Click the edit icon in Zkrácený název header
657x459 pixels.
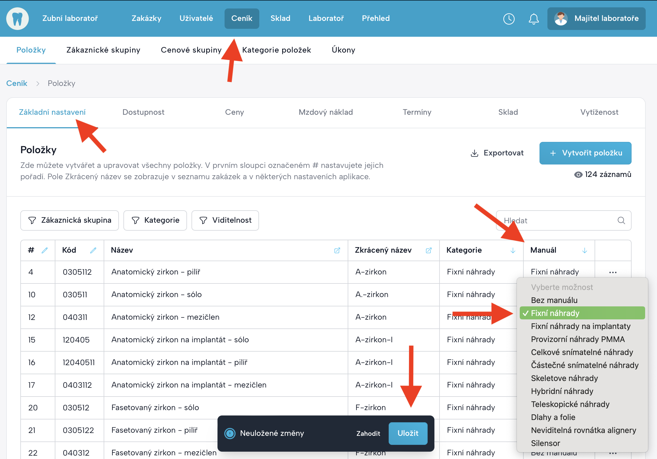click(x=428, y=250)
